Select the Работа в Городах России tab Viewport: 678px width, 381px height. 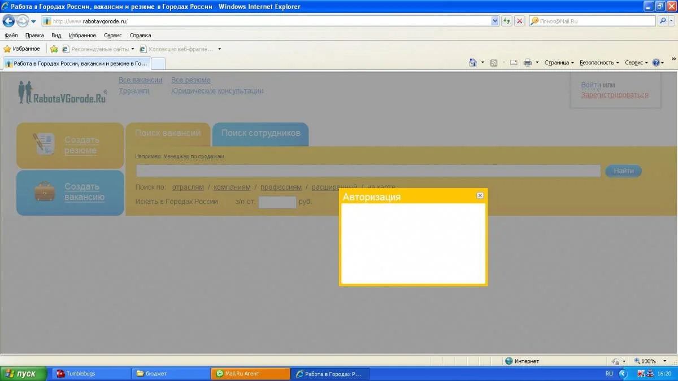pyautogui.click(x=76, y=63)
